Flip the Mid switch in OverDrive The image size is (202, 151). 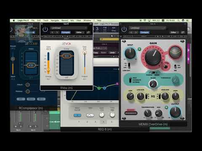point(175,66)
